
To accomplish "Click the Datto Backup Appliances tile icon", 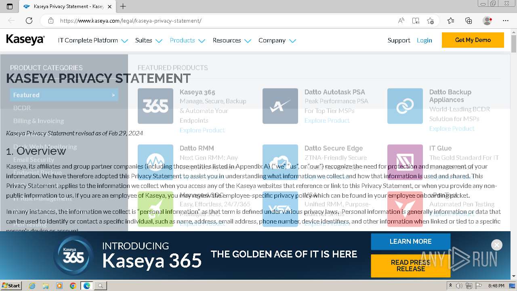I will 405,106.
